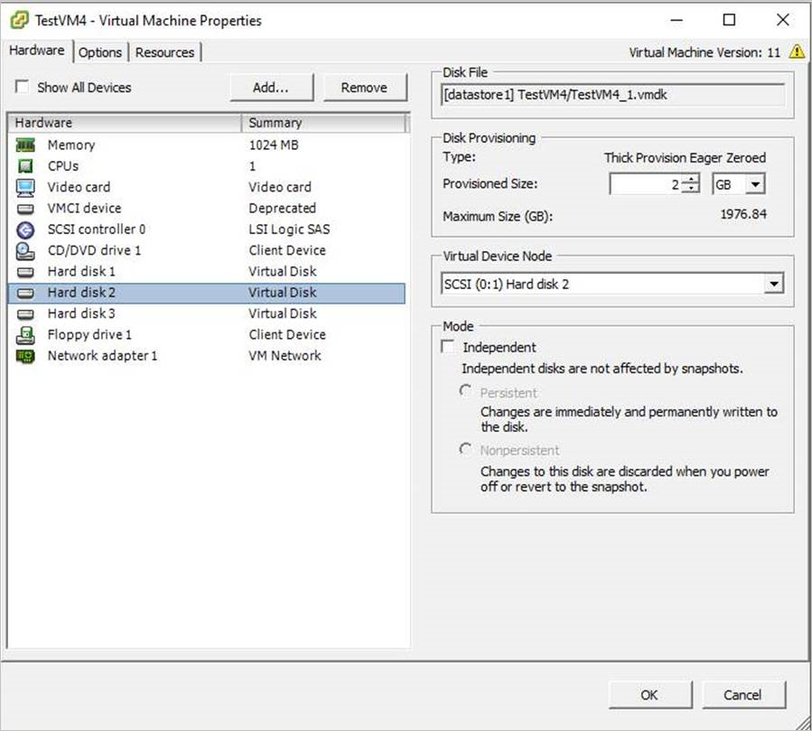Open the Virtual Device Node dropdown
The image size is (812, 731).
pyautogui.click(x=774, y=283)
